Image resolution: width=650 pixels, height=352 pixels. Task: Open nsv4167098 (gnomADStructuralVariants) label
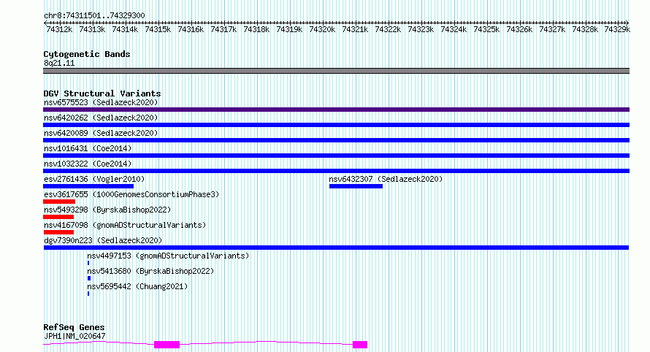(x=125, y=225)
